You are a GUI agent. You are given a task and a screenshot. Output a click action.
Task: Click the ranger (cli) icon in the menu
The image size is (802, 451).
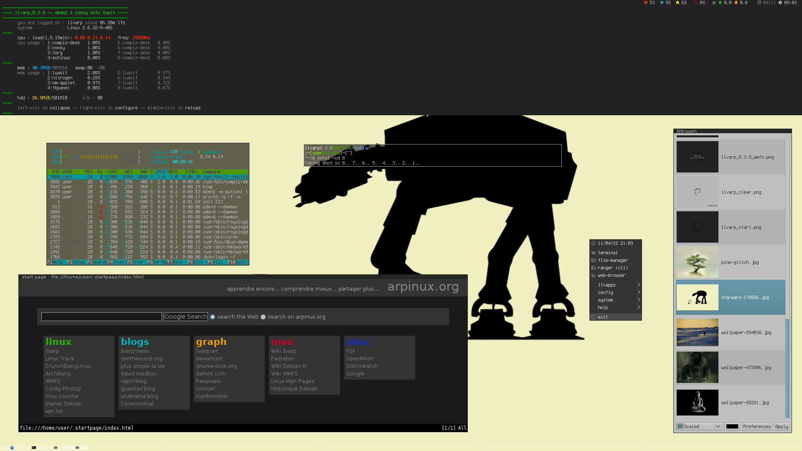click(x=594, y=268)
